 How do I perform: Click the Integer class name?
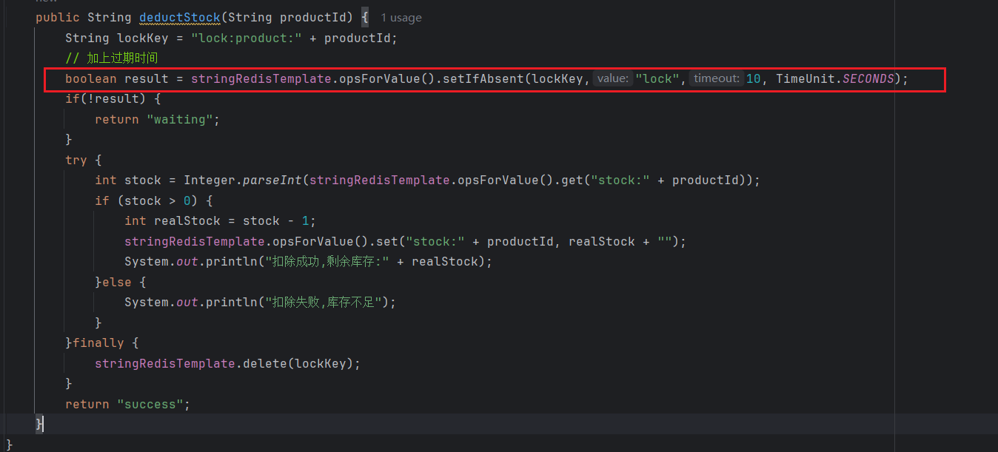click(210, 180)
